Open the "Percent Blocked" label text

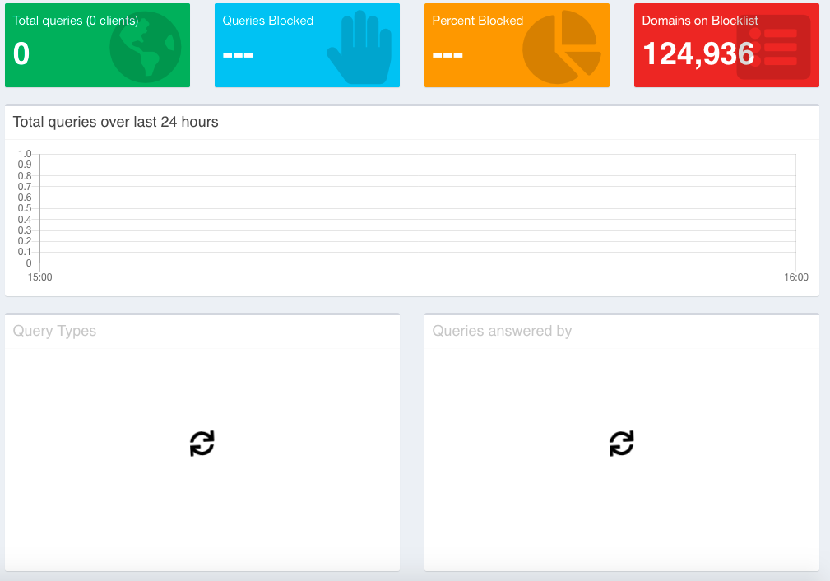point(478,21)
